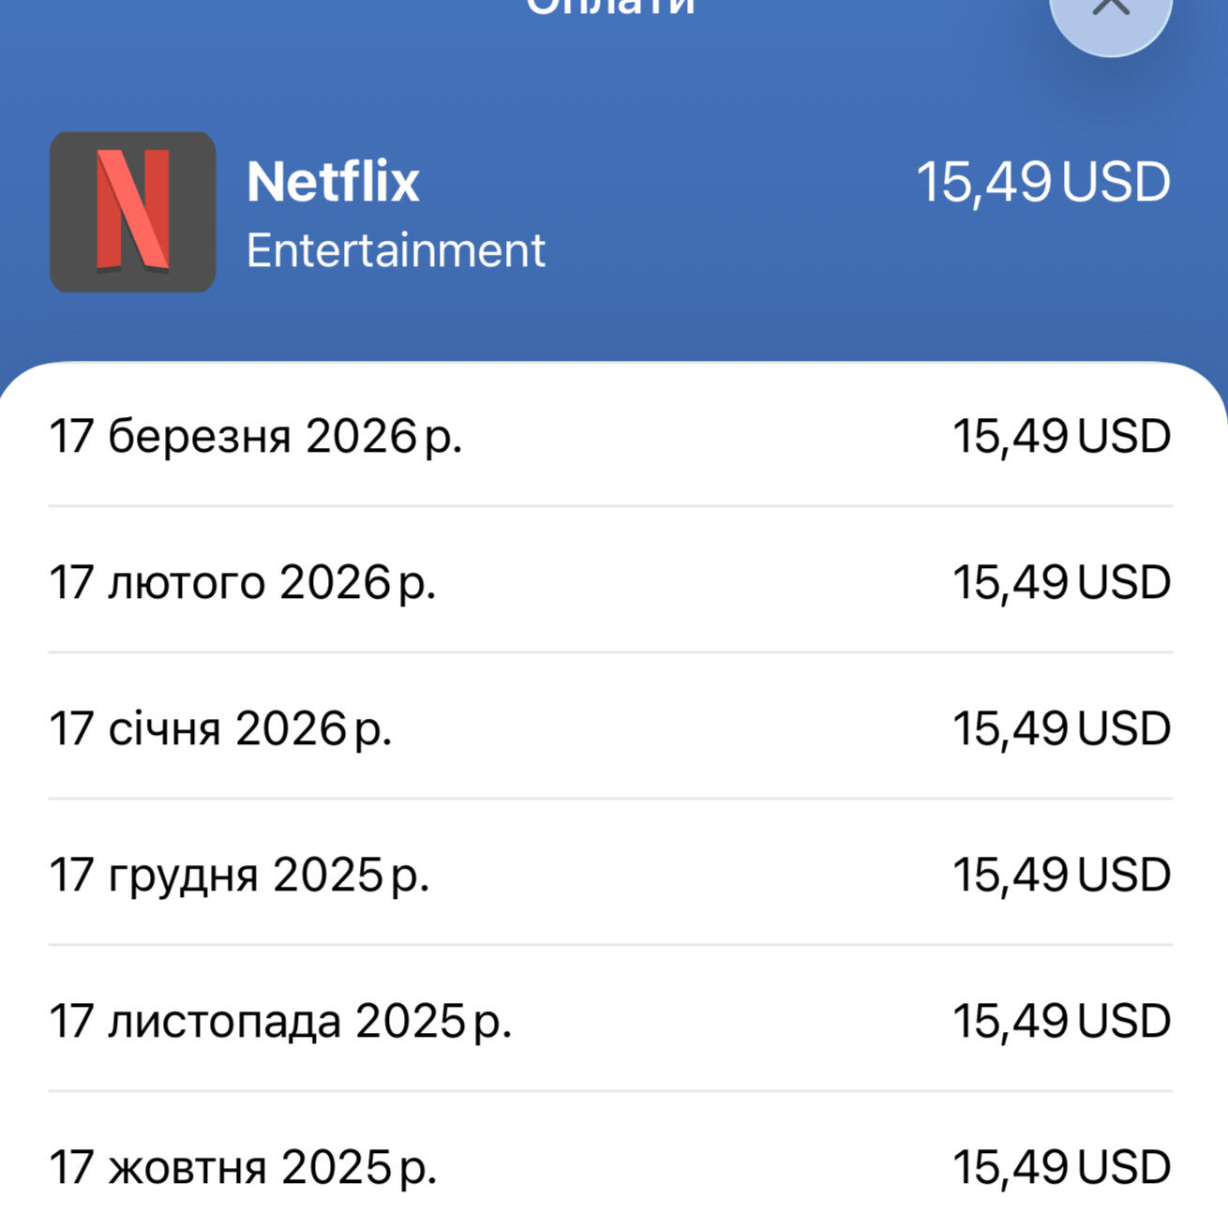Click divider line between листопада and жовтня payments
The height and width of the screenshot is (1228, 1228).
[x=610, y=1091]
